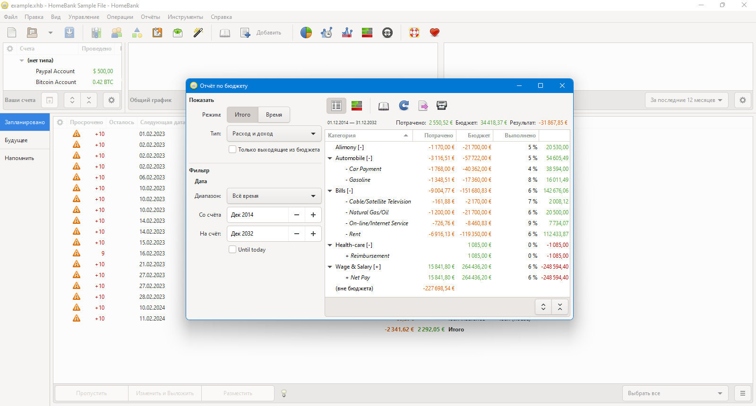Click the Добавить button in toolbar
756x406 pixels.
(261, 33)
